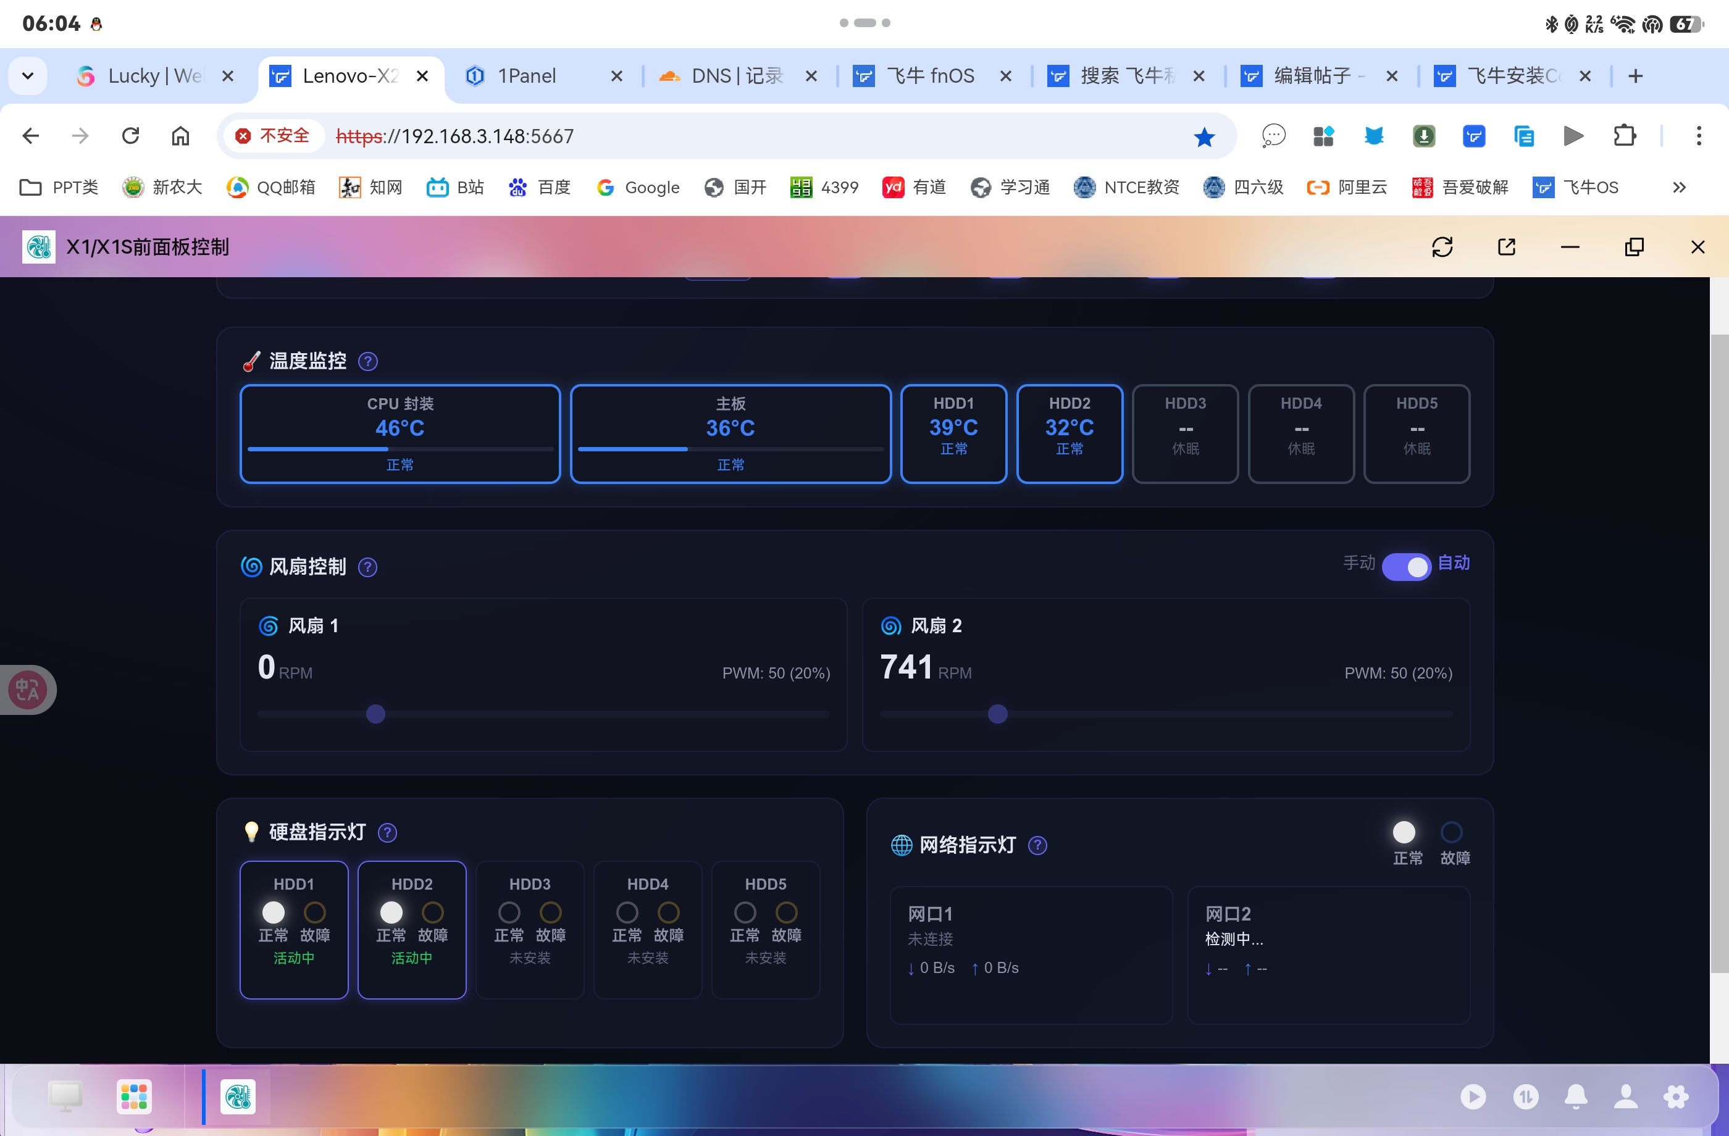Select HDD5 normal indicator radio

[x=745, y=913]
